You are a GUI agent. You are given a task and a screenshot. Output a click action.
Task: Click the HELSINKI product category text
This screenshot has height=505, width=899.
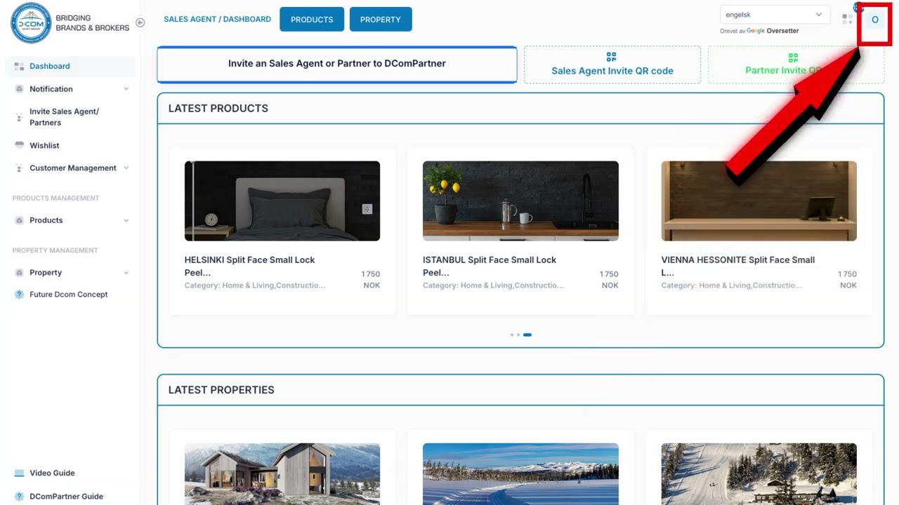[255, 285]
